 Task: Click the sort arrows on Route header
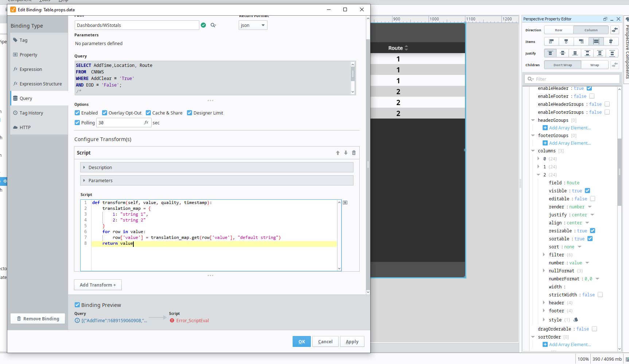(406, 48)
